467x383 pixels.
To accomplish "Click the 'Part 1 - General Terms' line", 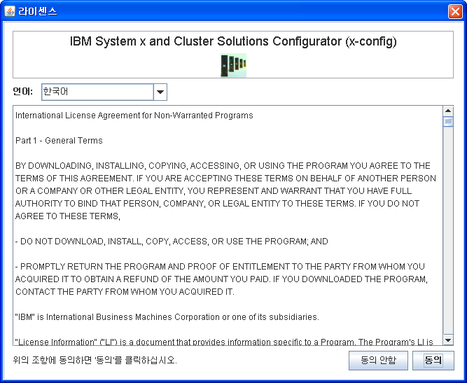I will click(x=59, y=141).
